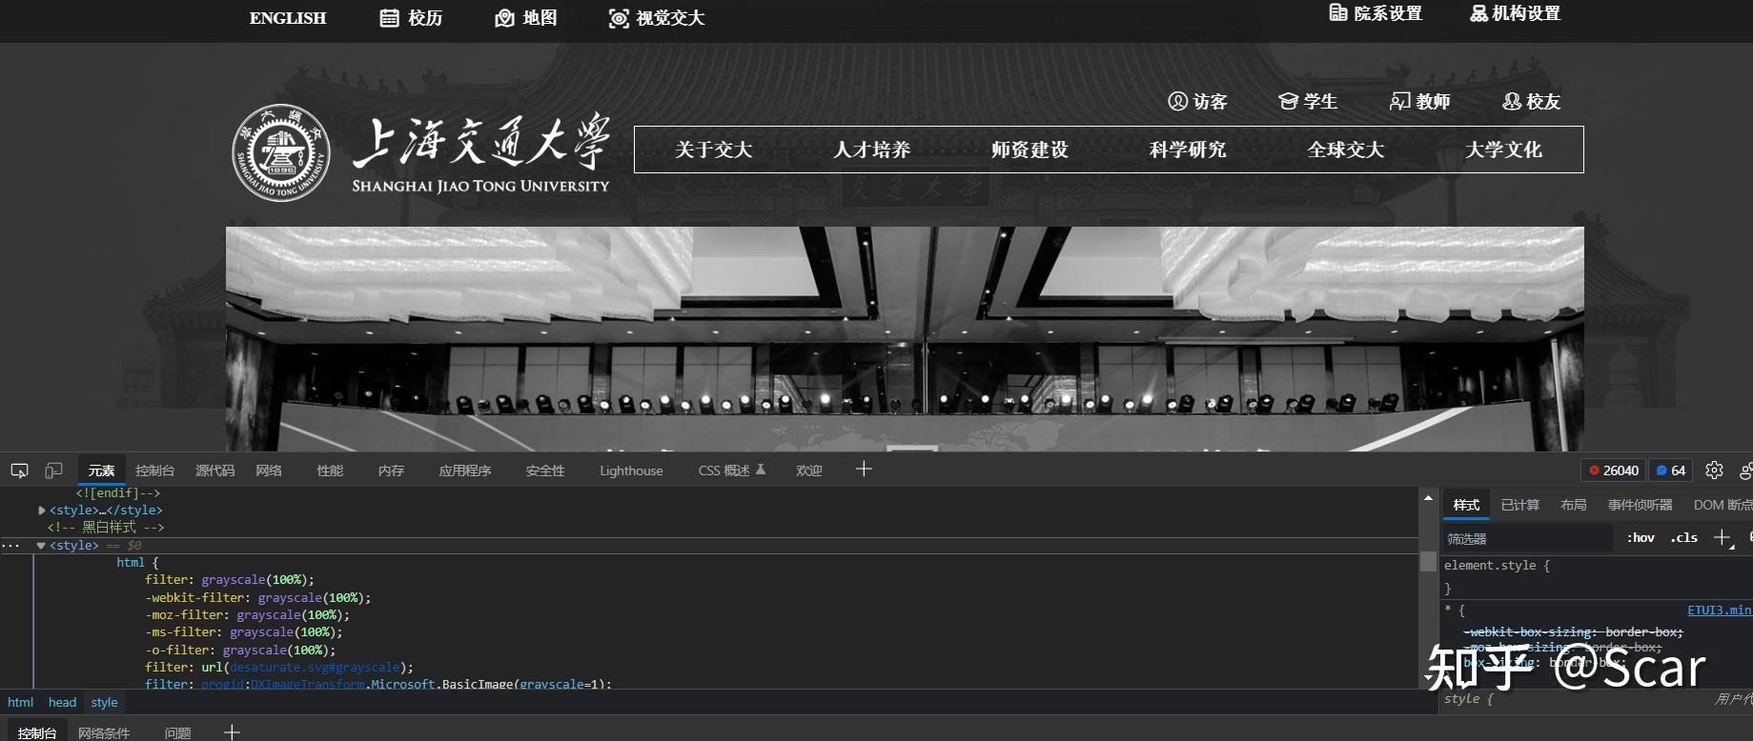Select the 元素 tab
The width and height of the screenshot is (1753, 741).
(101, 471)
